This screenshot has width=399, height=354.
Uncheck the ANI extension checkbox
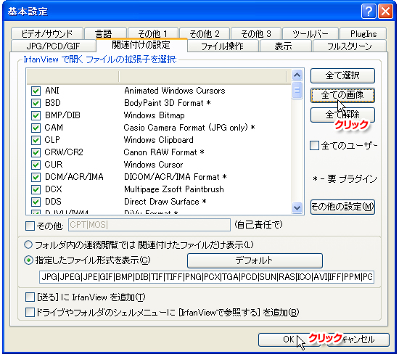36,91
